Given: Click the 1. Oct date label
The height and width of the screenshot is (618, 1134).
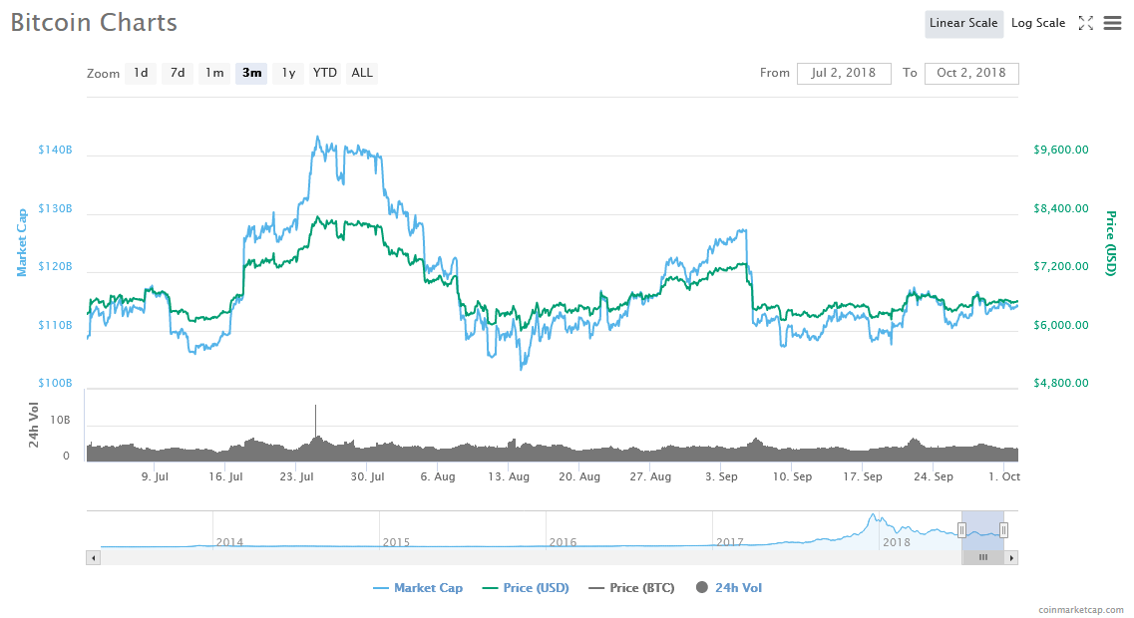Looking at the screenshot, I should [x=1004, y=477].
